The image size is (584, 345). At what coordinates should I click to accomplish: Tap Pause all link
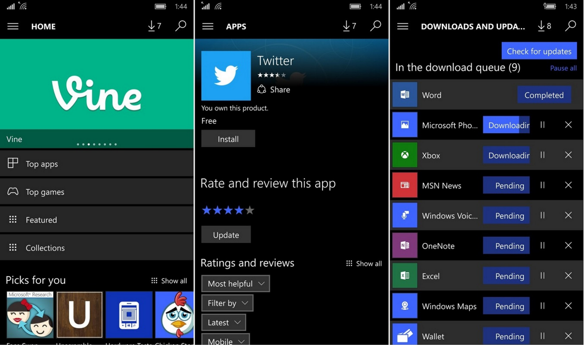[563, 68]
